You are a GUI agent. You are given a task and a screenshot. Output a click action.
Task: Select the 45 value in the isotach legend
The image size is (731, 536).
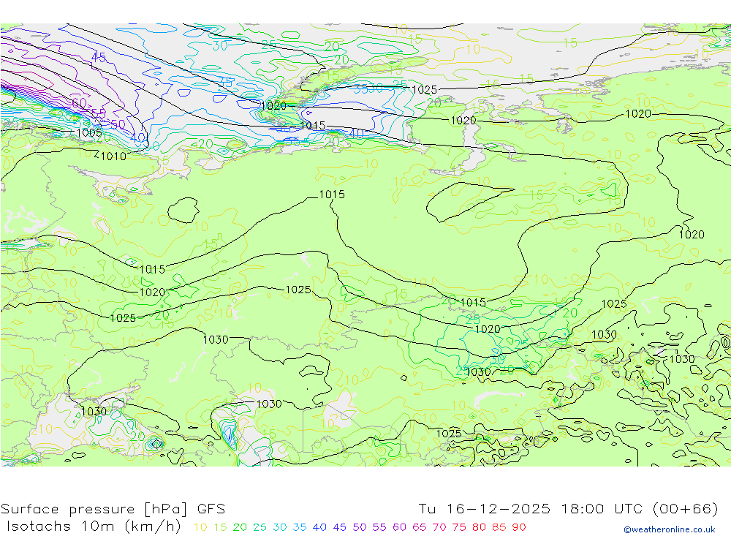(x=339, y=528)
